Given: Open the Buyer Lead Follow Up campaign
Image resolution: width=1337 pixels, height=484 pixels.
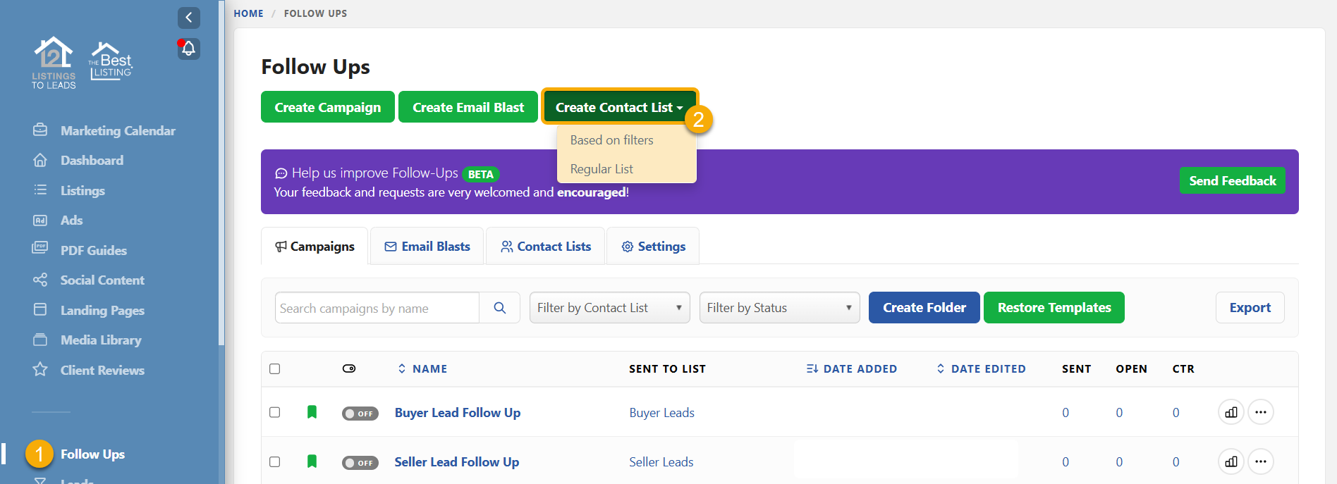Looking at the screenshot, I should pos(458,413).
